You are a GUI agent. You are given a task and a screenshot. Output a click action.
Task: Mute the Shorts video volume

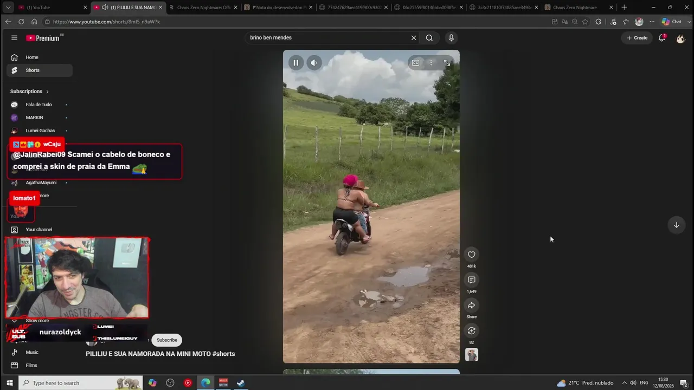click(314, 63)
